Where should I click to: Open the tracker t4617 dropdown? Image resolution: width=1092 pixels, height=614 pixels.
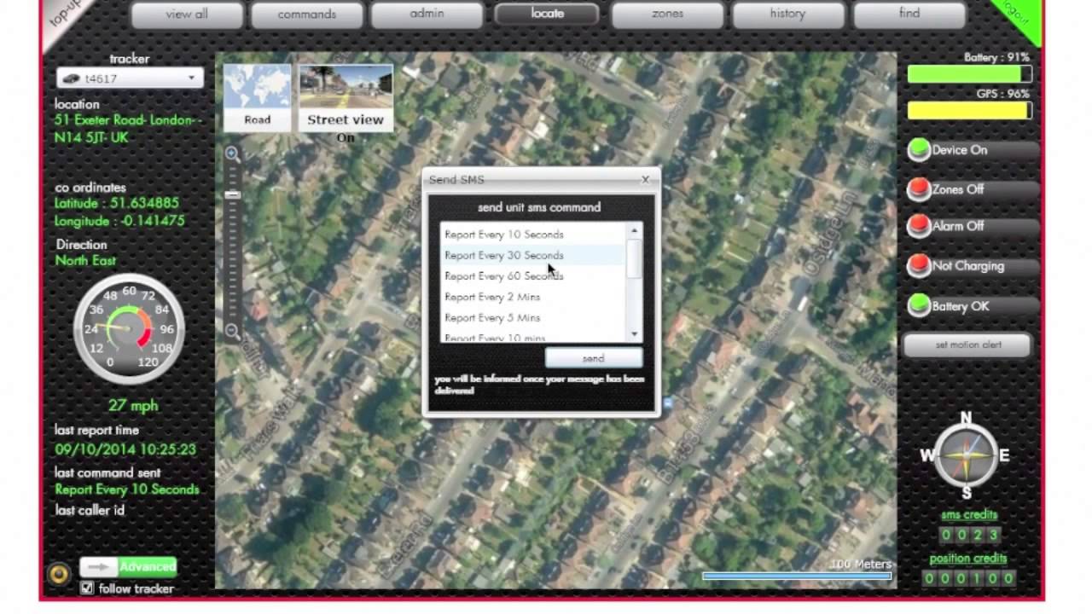(130, 78)
